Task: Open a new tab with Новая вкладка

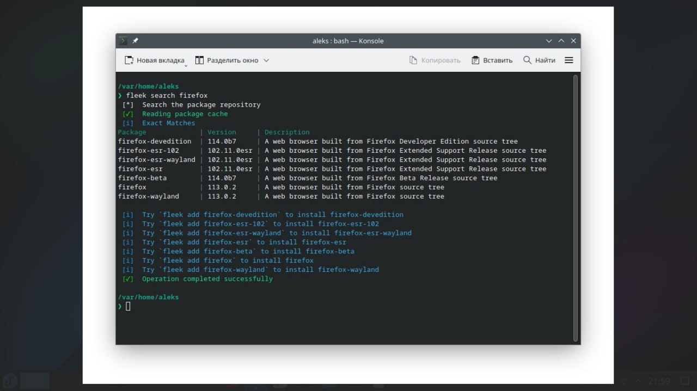Action: point(155,60)
